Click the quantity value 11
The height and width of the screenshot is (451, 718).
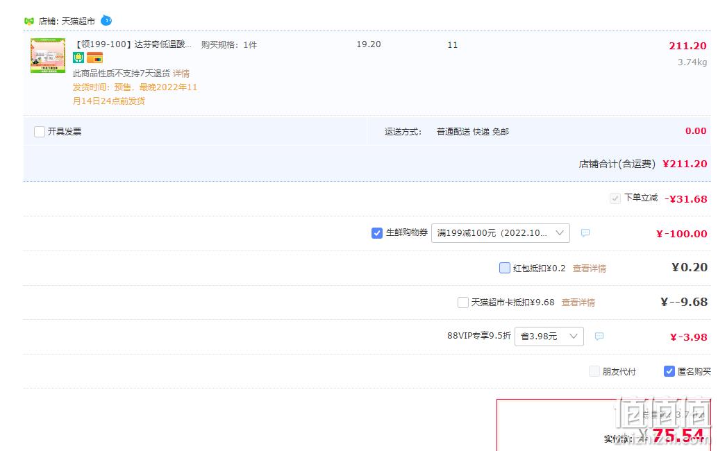pyautogui.click(x=453, y=45)
